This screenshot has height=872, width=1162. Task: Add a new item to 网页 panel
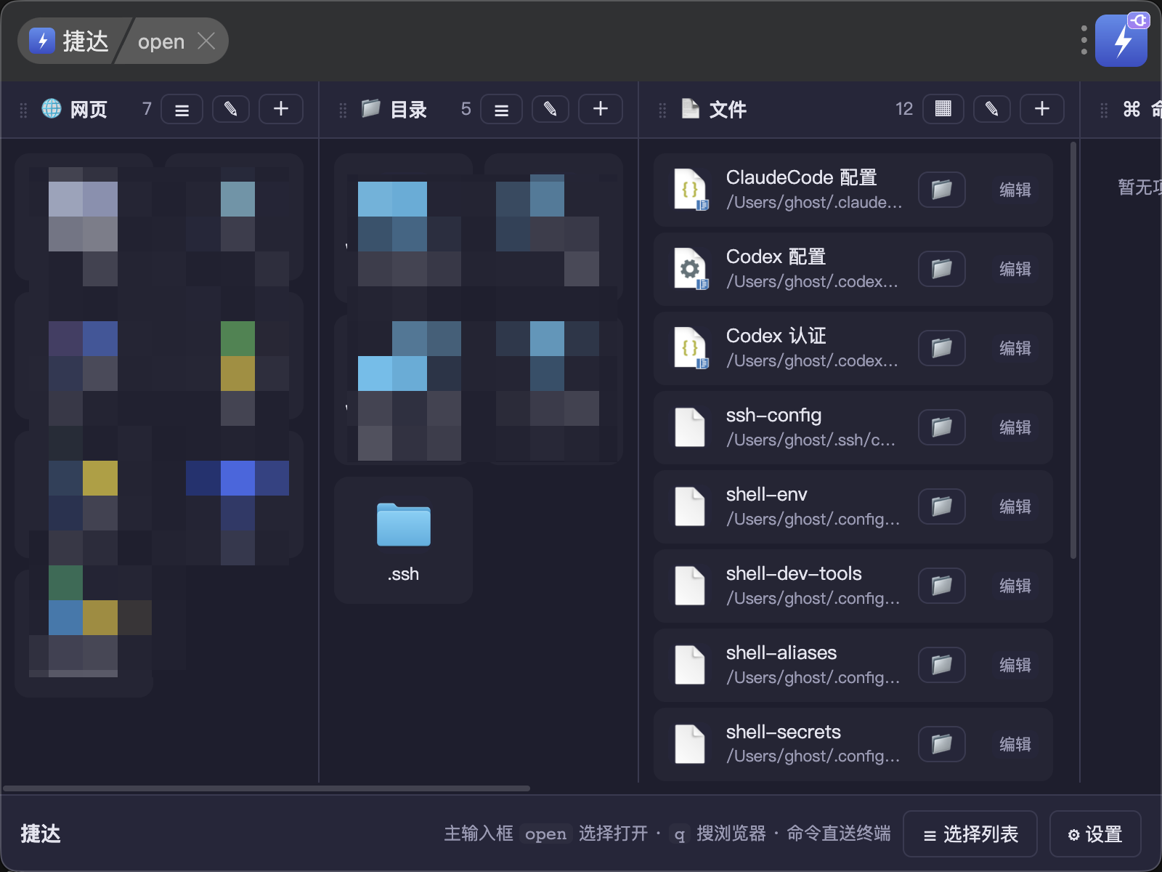pyautogui.click(x=281, y=109)
